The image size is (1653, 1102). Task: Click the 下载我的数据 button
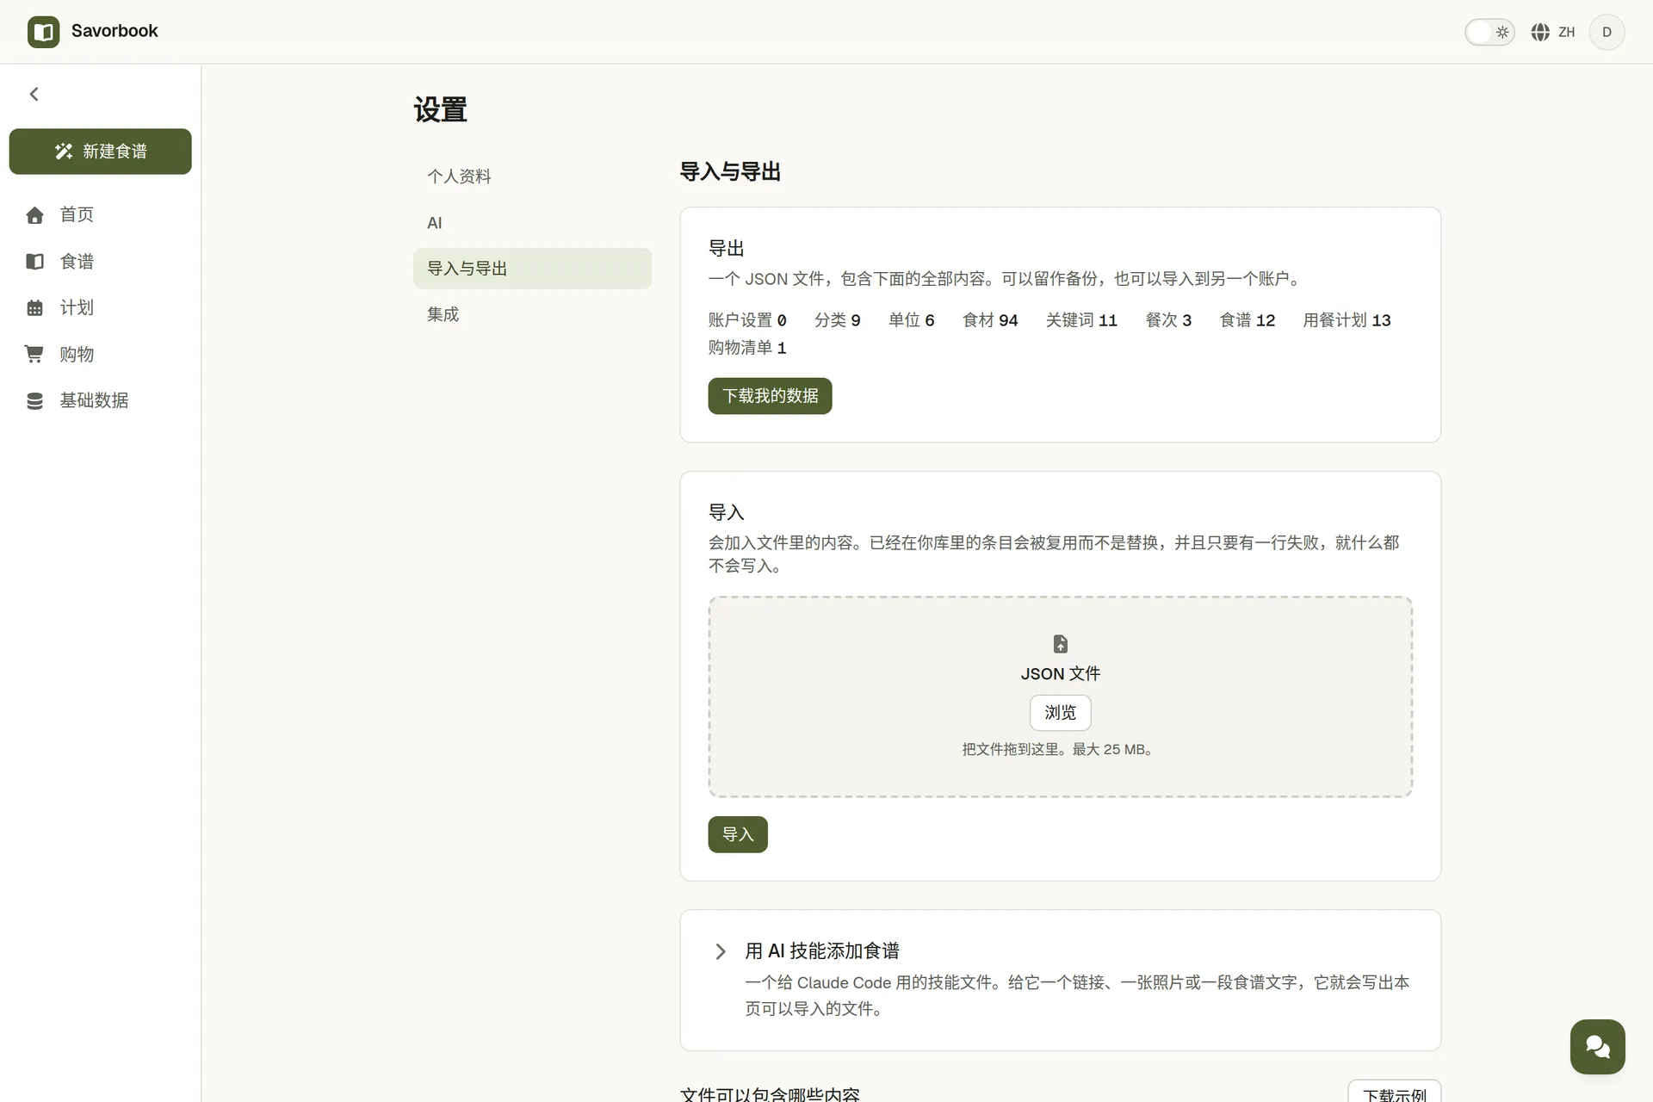pyautogui.click(x=770, y=396)
